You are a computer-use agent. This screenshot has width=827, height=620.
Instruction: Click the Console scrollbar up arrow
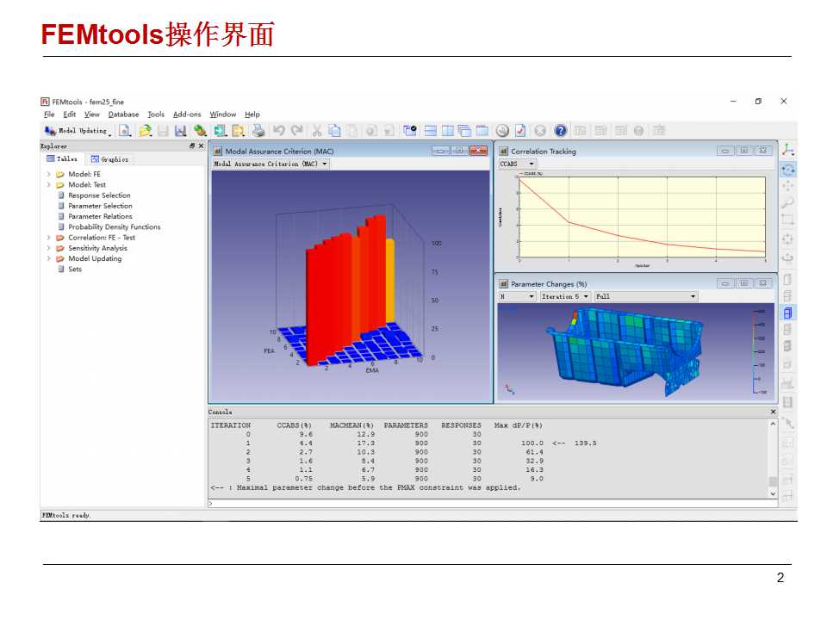[773, 424]
